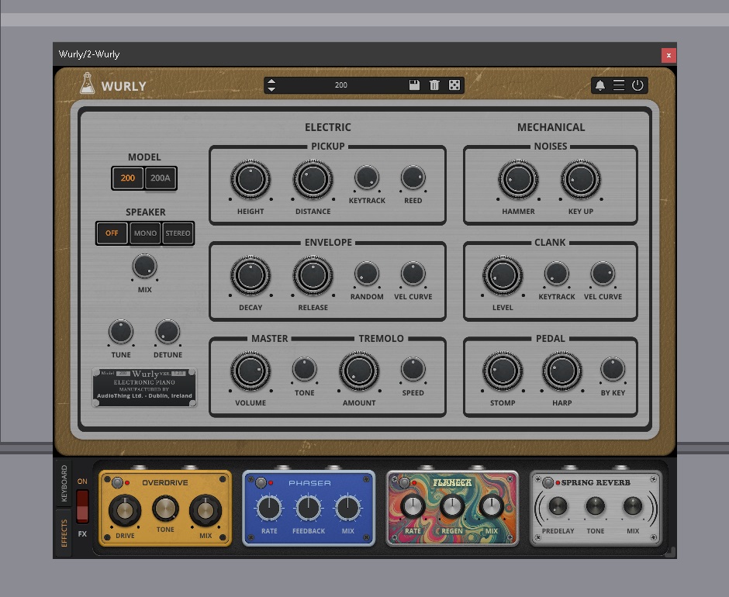
Task: Click the spring reverb TONE knob
Action: tap(596, 506)
